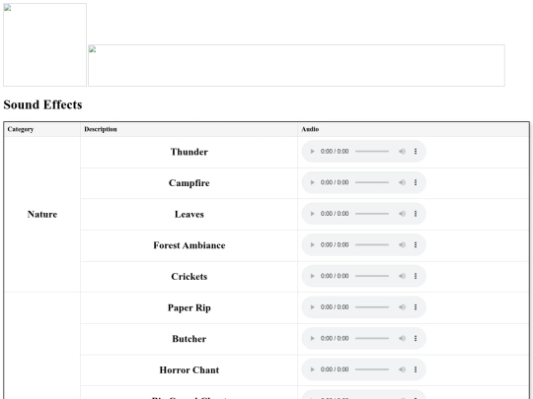Screen dimensions: 533x399
Task: Play the Campfire sound effect
Action: pyautogui.click(x=312, y=182)
